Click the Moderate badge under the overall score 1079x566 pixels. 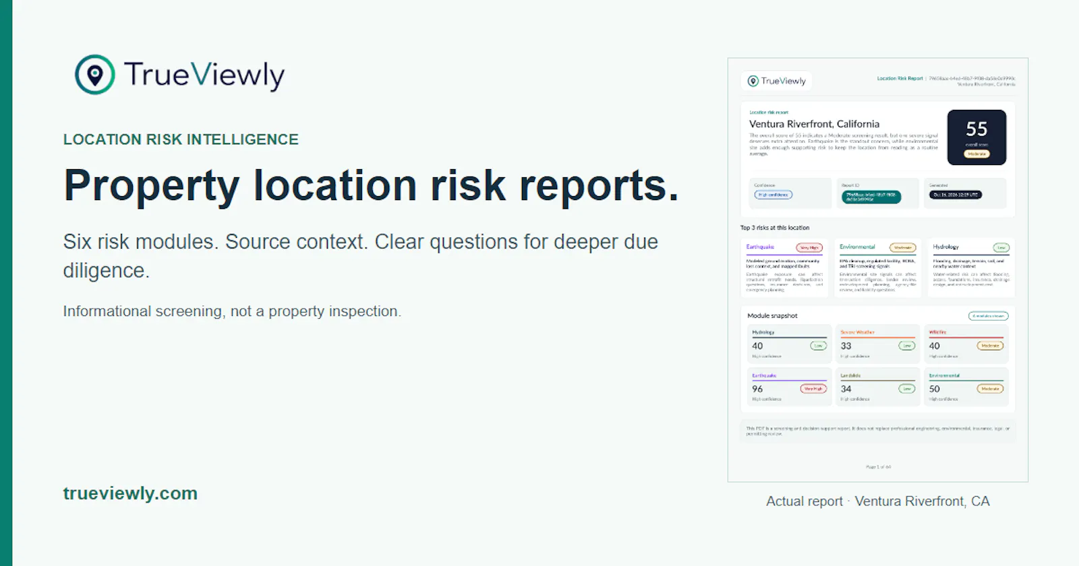pyautogui.click(x=976, y=154)
